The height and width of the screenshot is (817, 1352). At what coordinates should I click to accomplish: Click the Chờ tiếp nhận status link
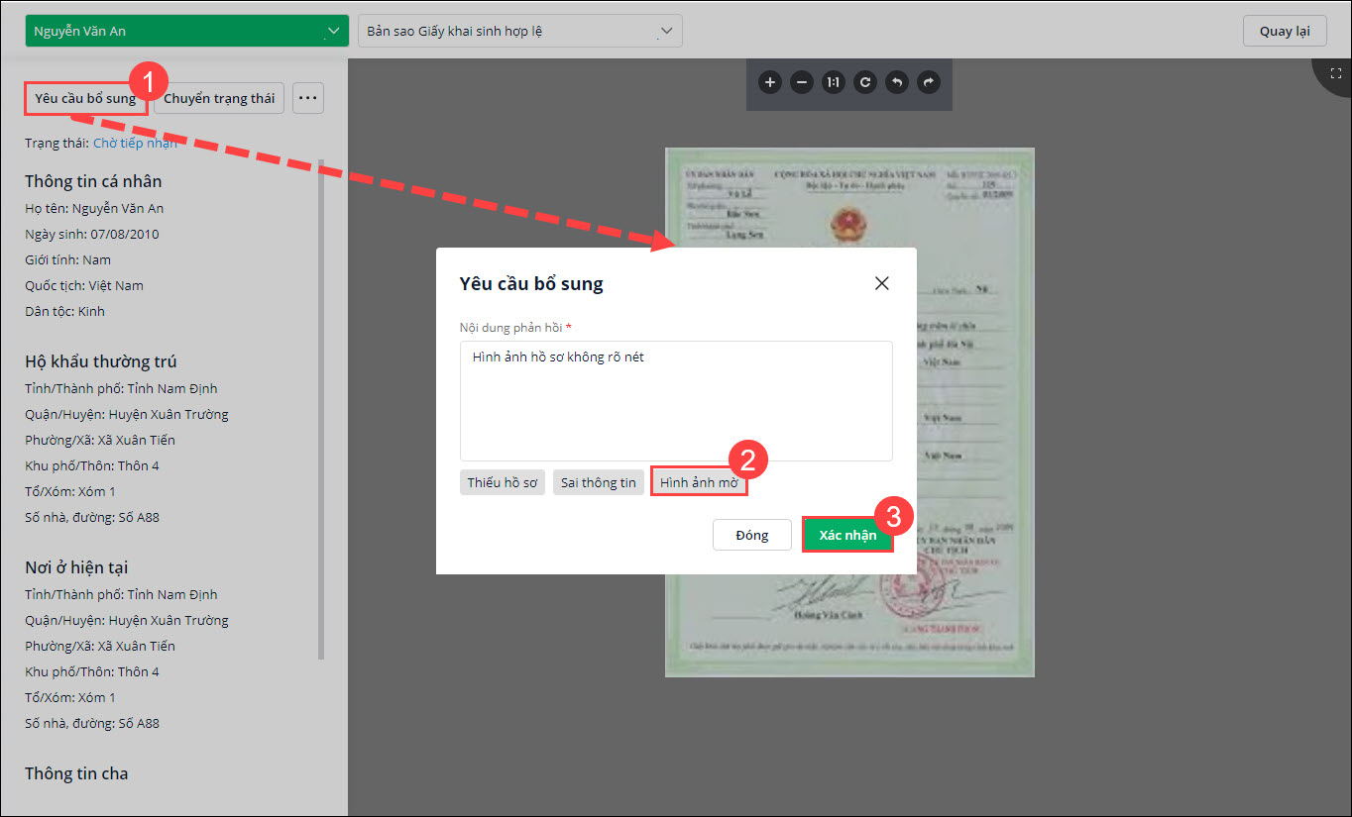135,144
